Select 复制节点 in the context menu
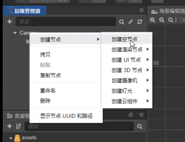The width and height of the screenshot is (185, 142). 65,75
